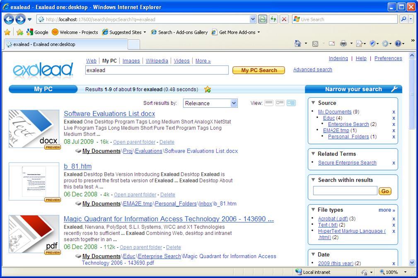Expand the address bar history dropdown
The image size is (418, 278).
tap(252, 19)
